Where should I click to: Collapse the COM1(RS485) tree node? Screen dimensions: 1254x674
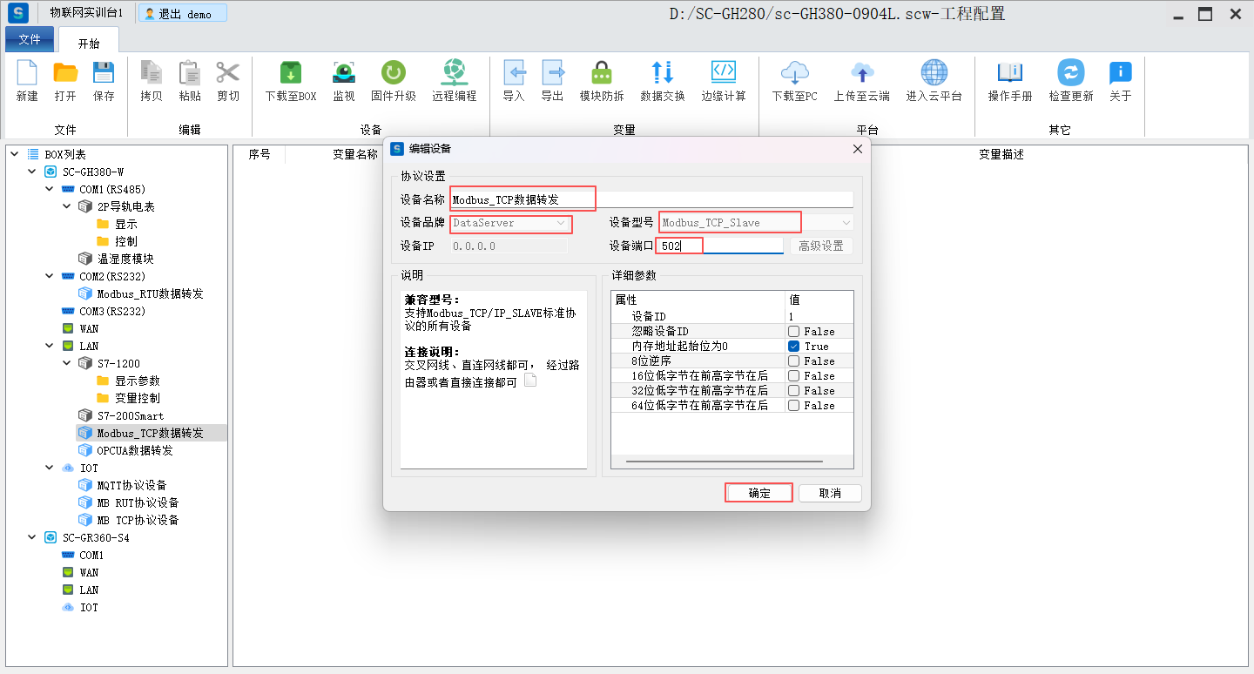coord(50,189)
